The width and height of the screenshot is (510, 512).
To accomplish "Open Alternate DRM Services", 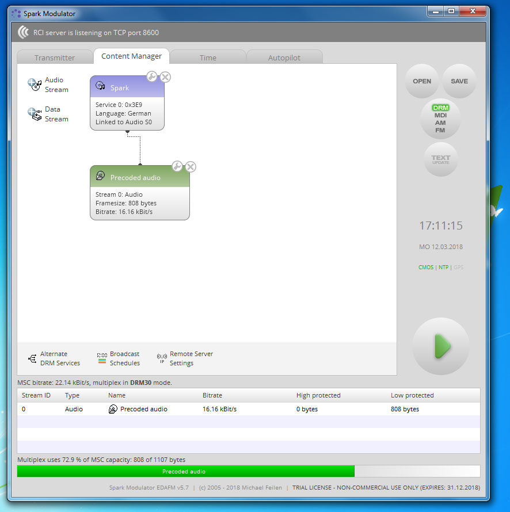I will [x=54, y=358].
